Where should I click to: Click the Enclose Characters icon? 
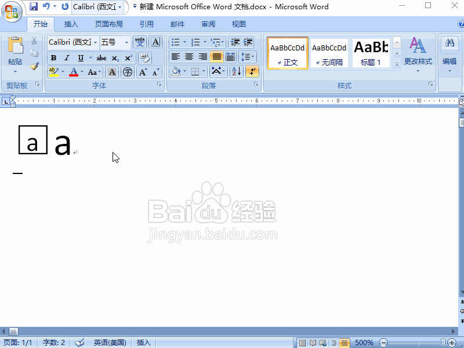pyautogui.click(x=128, y=71)
